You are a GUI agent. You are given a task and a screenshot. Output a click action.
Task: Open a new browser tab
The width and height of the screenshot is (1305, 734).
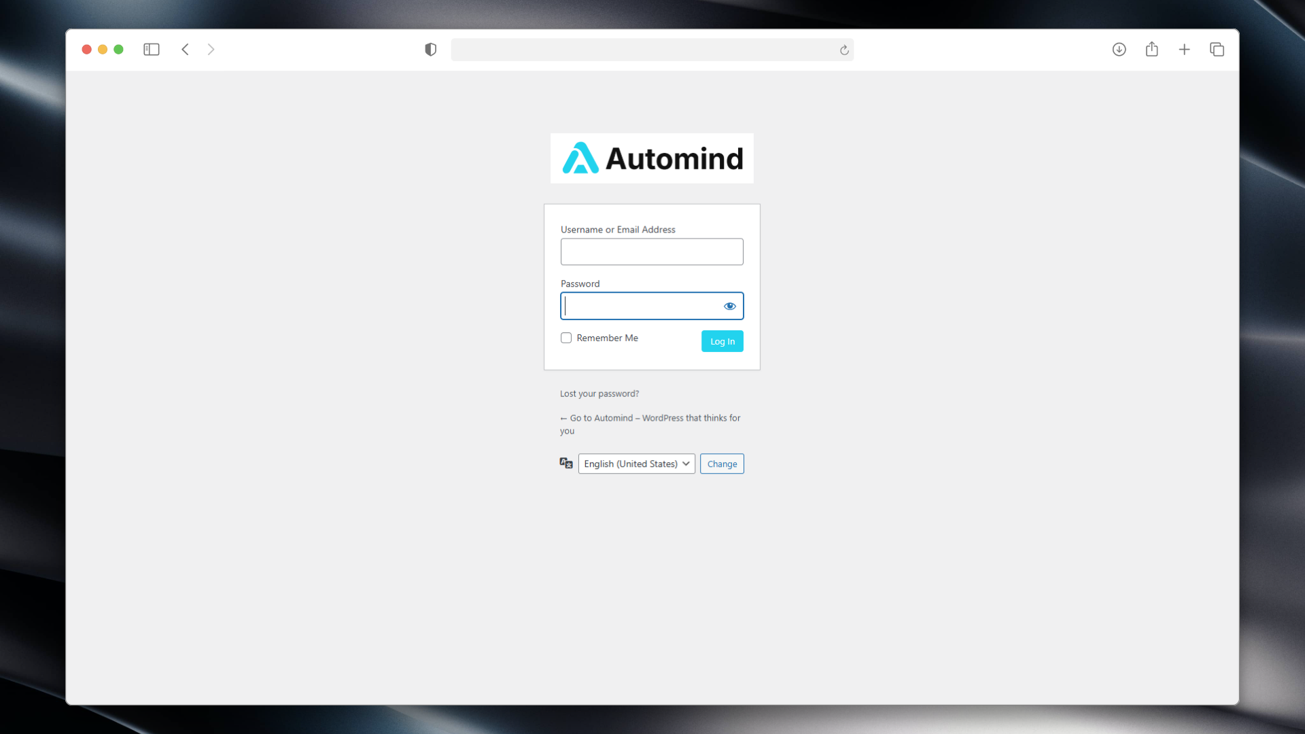(x=1185, y=49)
